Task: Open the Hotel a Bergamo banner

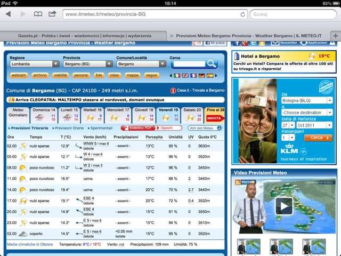Action: (x=284, y=62)
